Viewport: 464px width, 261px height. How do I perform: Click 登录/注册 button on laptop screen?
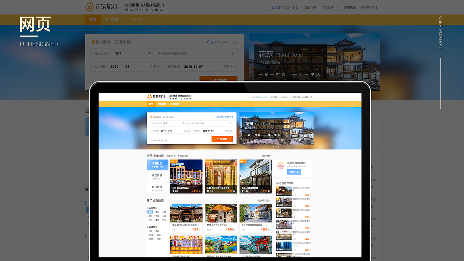click(x=294, y=172)
